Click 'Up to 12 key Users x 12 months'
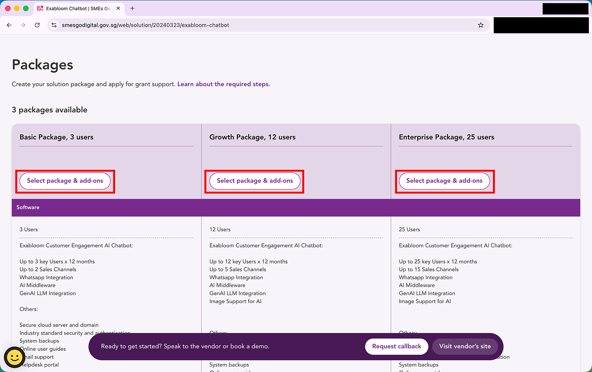The height and width of the screenshot is (372, 592). coord(249,262)
